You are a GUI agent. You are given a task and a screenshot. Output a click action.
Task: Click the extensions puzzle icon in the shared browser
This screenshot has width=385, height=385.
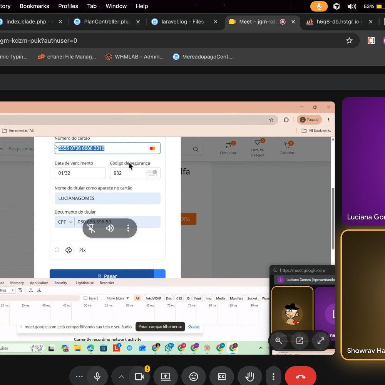click(x=286, y=120)
